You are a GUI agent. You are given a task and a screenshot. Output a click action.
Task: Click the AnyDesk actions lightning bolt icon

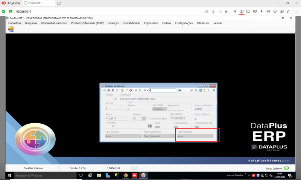pyautogui.click(x=261, y=12)
